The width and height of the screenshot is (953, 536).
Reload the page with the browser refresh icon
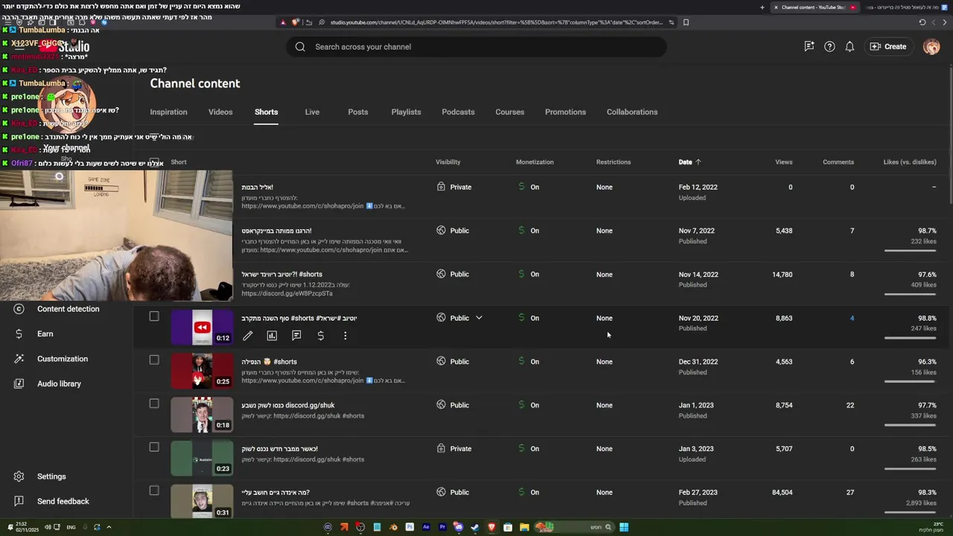click(922, 22)
